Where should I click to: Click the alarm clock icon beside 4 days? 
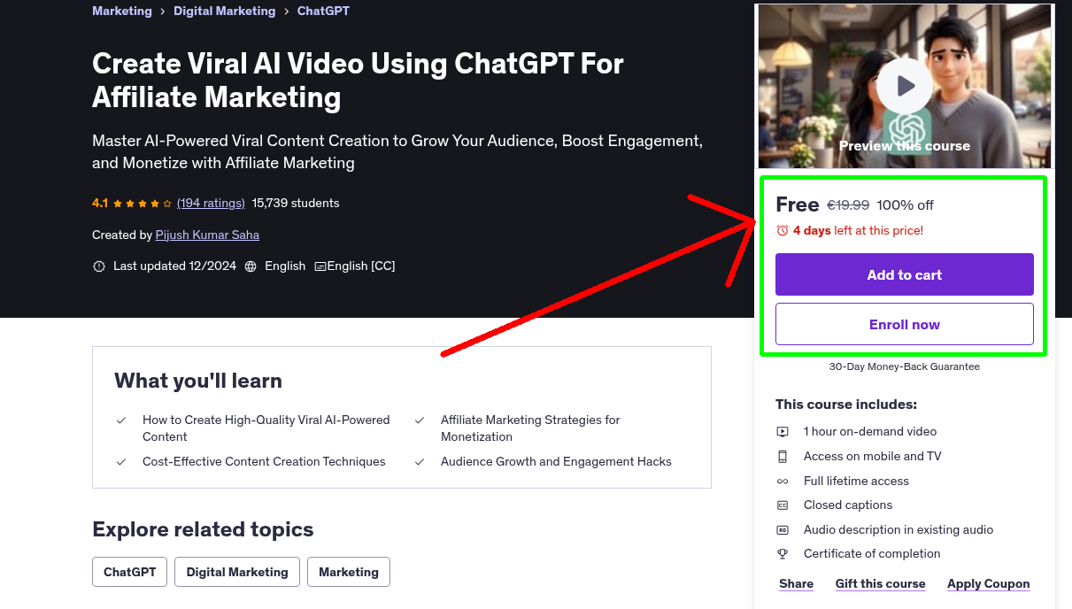click(783, 230)
